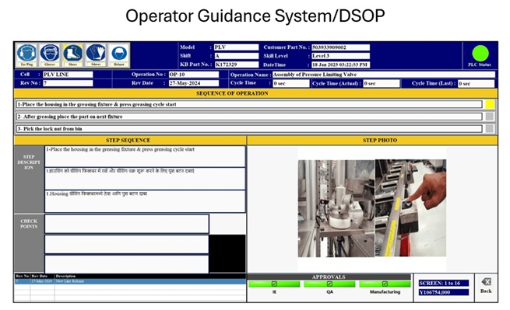The width and height of the screenshot is (510, 310).
Task: Click the Back arrow button
Action: pos(486,285)
